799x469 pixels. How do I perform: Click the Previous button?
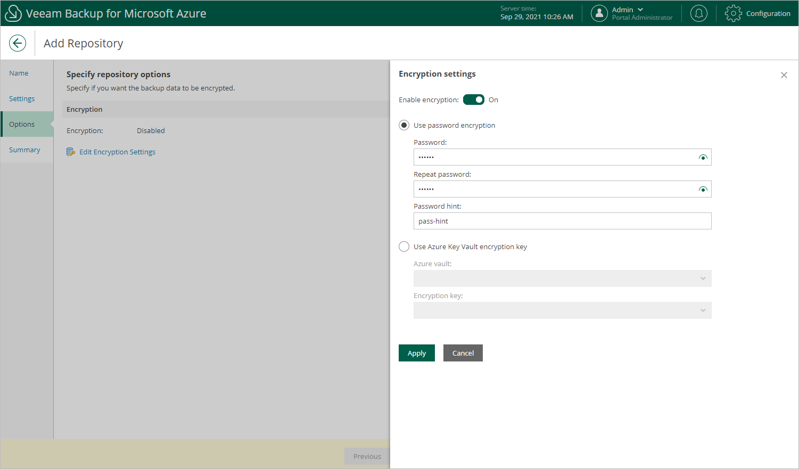click(367, 456)
